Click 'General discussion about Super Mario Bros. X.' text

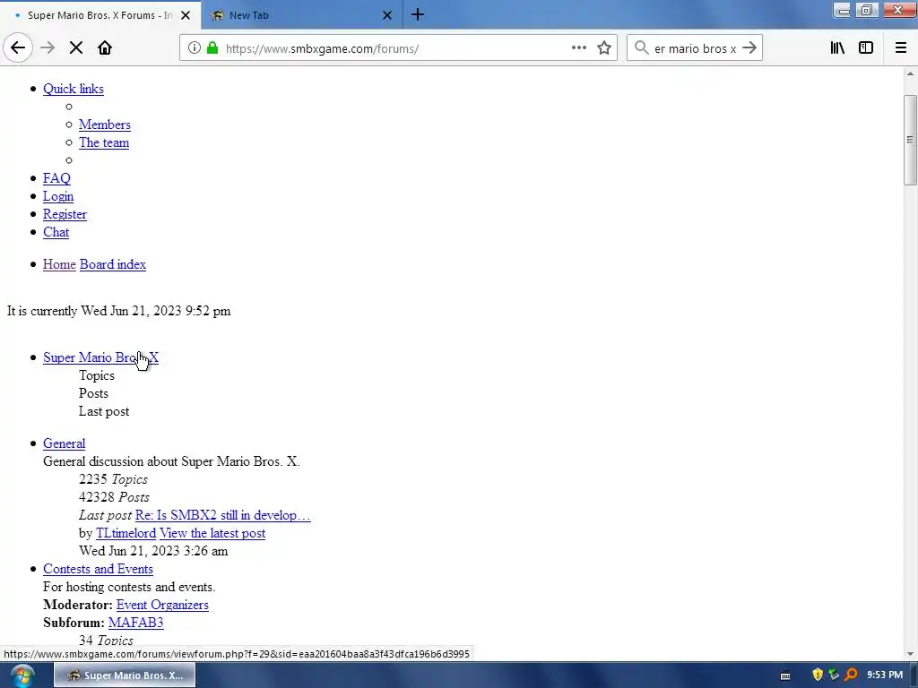click(x=171, y=461)
